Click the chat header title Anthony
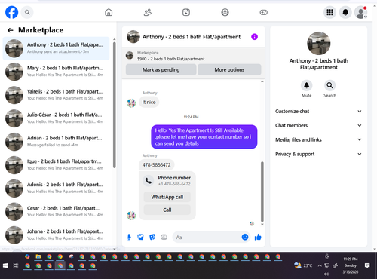Viewport: 377px width, 279px height. coord(192,37)
